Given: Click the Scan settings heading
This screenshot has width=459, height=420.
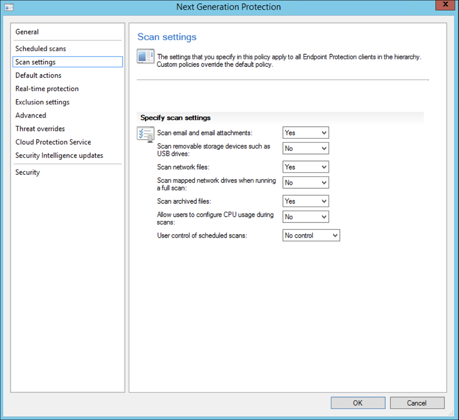Looking at the screenshot, I should [167, 37].
